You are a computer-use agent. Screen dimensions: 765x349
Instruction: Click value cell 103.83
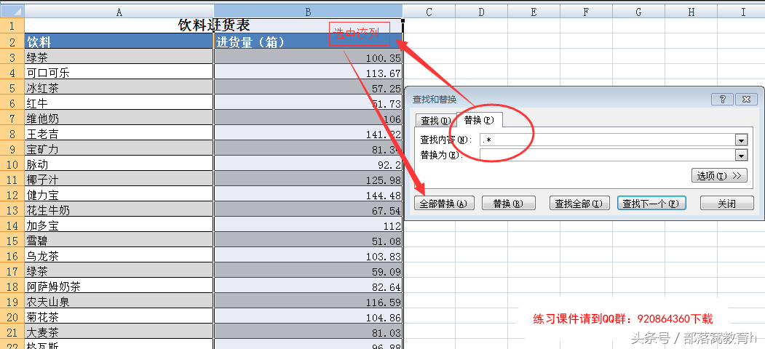coord(309,255)
